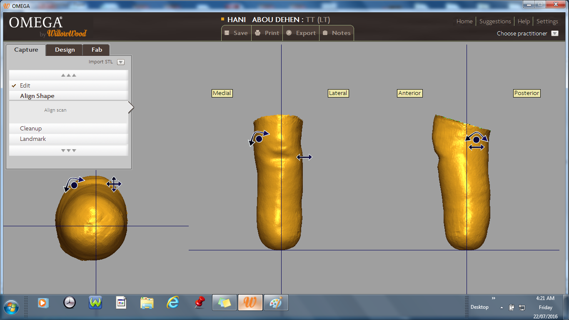Show hidden system tray icons
The width and height of the screenshot is (569, 320).
pos(502,307)
